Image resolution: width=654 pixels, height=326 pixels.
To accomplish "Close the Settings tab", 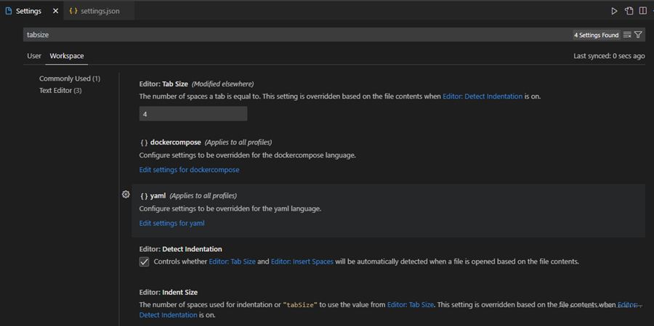I will pyautogui.click(x=55, y=12).
